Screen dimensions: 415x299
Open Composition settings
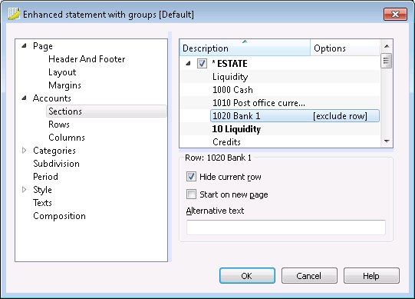click(x=59, y=216)
